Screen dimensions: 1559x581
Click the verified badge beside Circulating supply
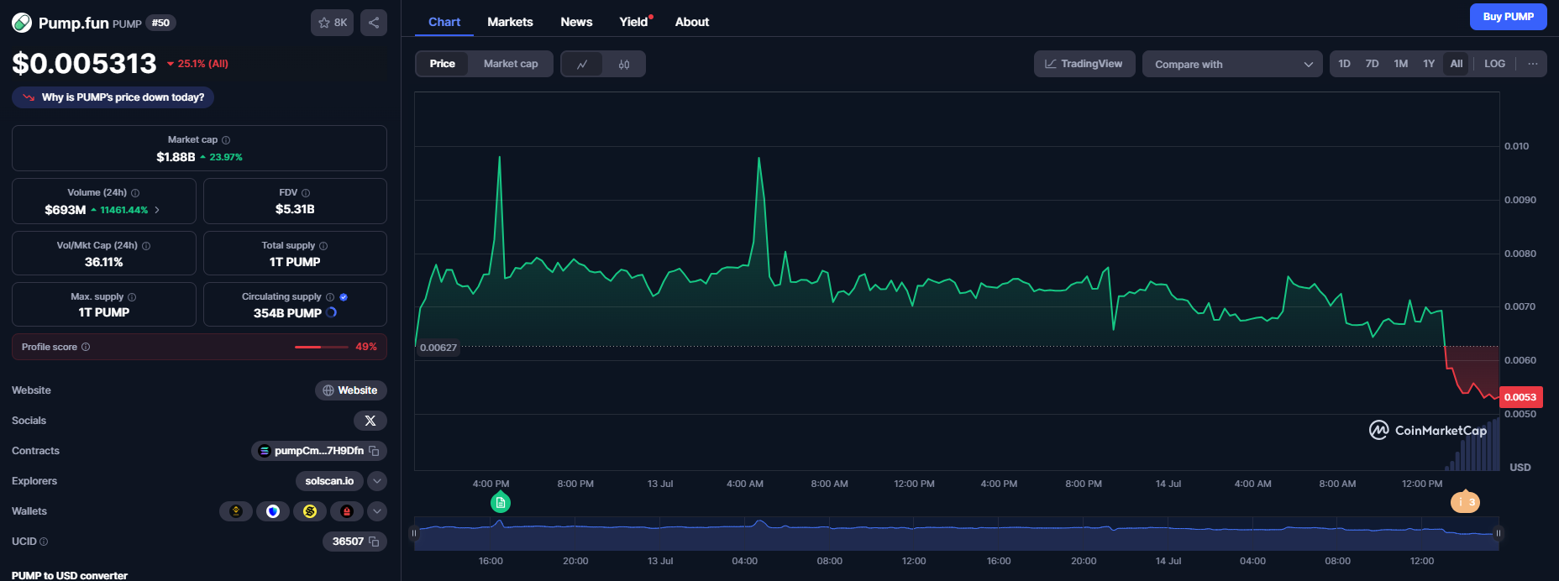pyautogui.click(x=344, y=297)
